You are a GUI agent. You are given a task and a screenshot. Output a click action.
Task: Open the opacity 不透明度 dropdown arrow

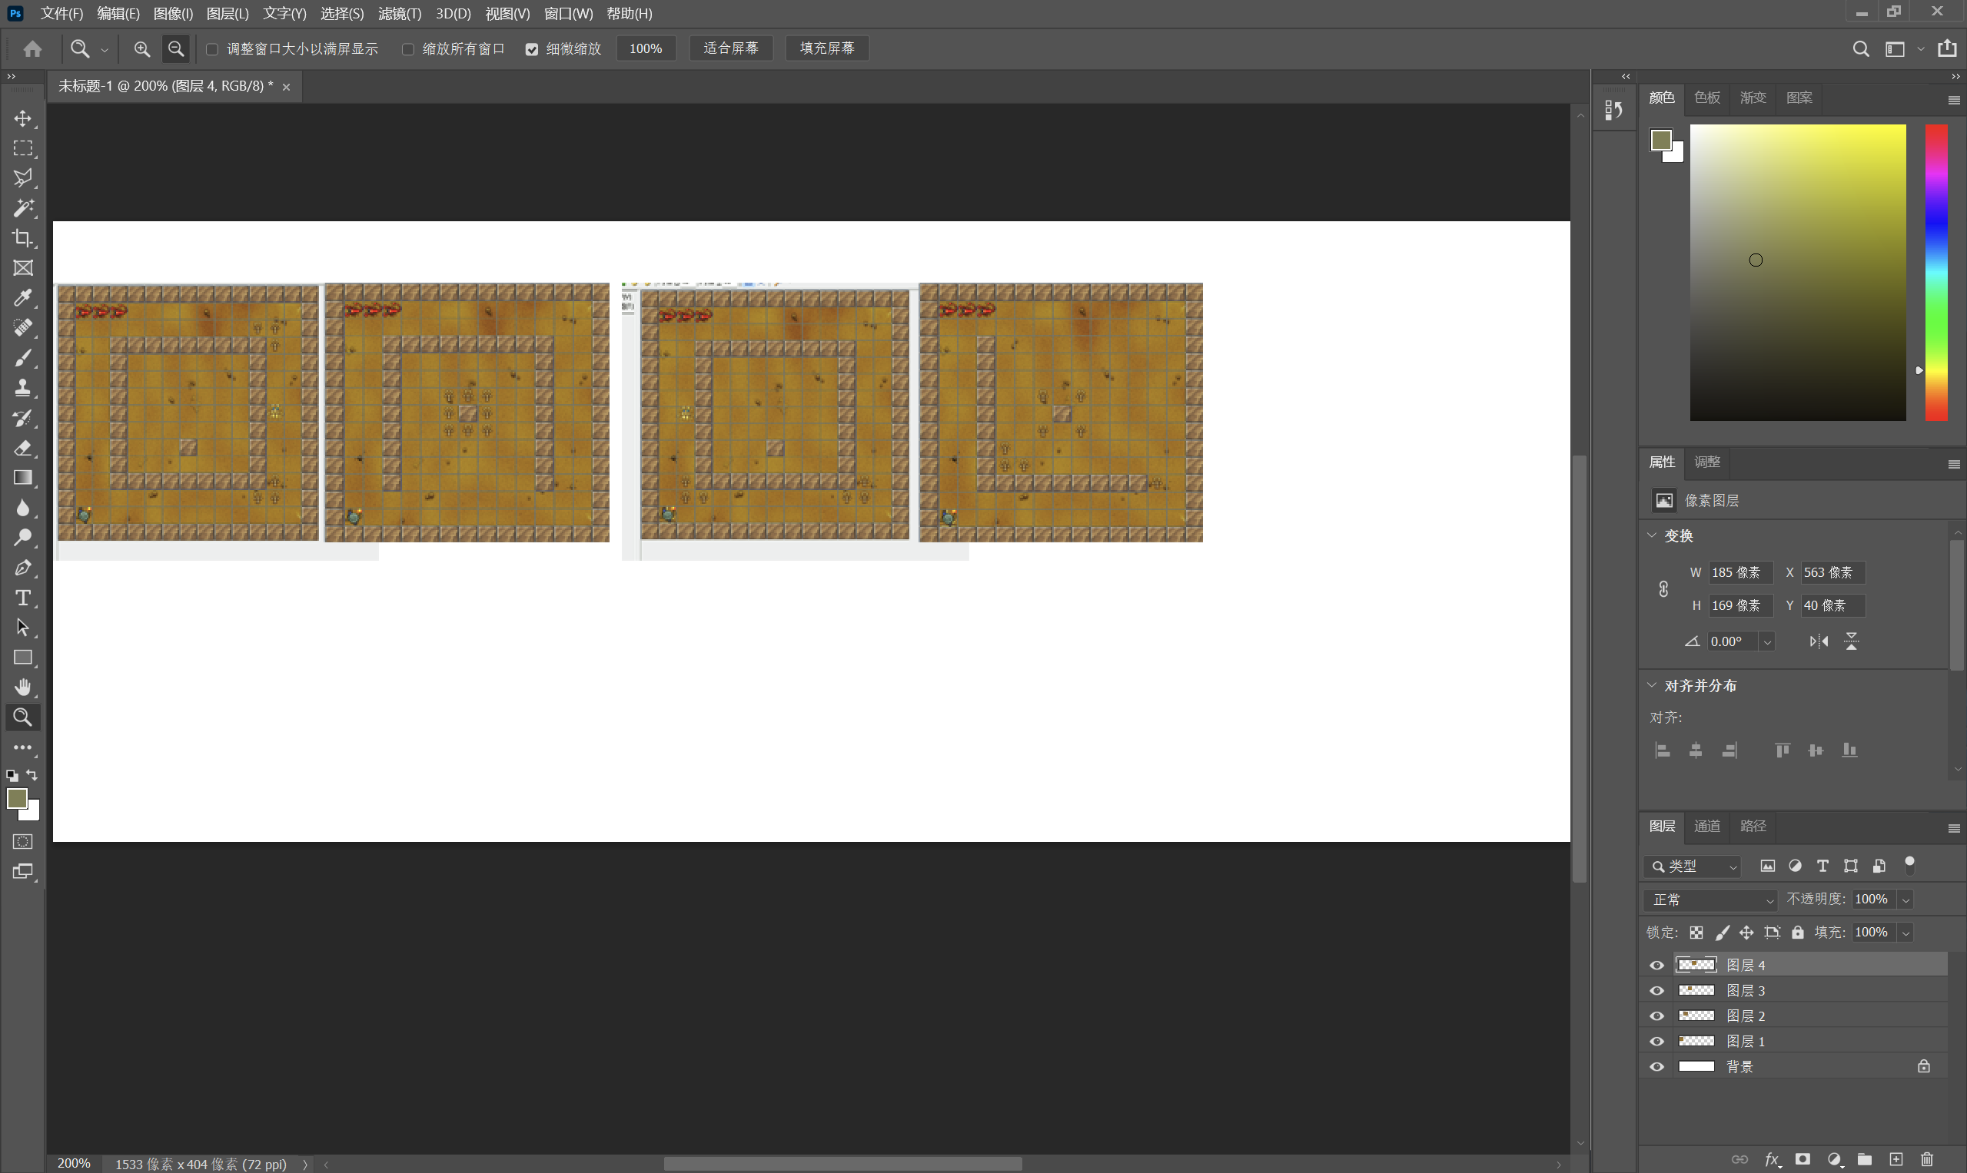coord(1906,900)
